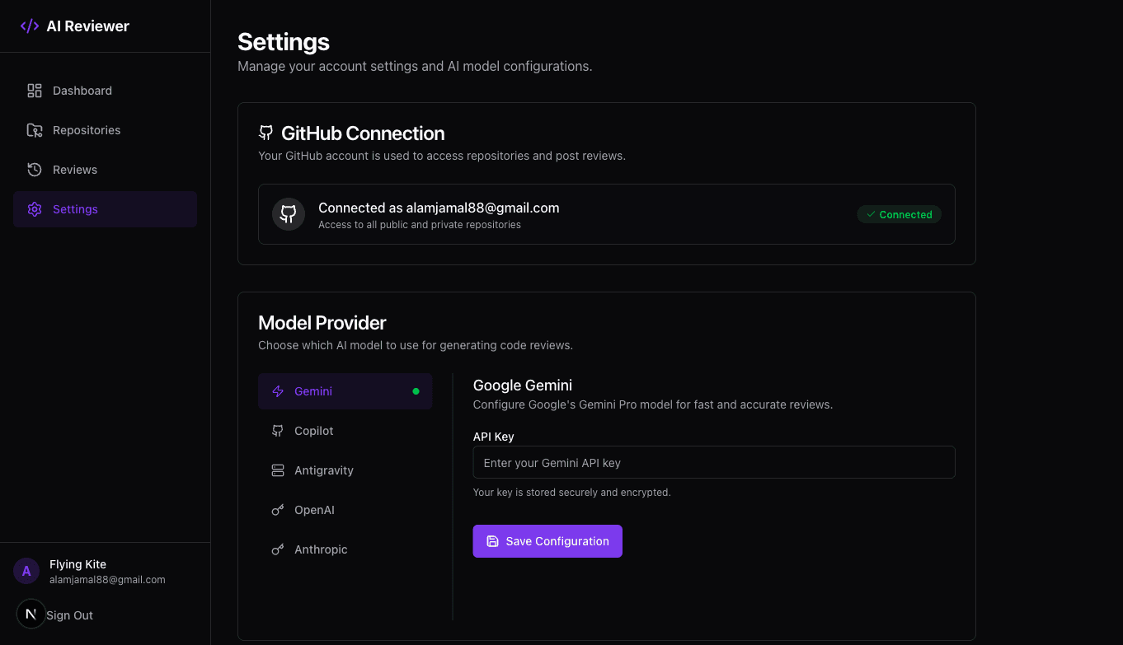Click the save disk icon on button
1123x645 pixels.
coord(492,541)
